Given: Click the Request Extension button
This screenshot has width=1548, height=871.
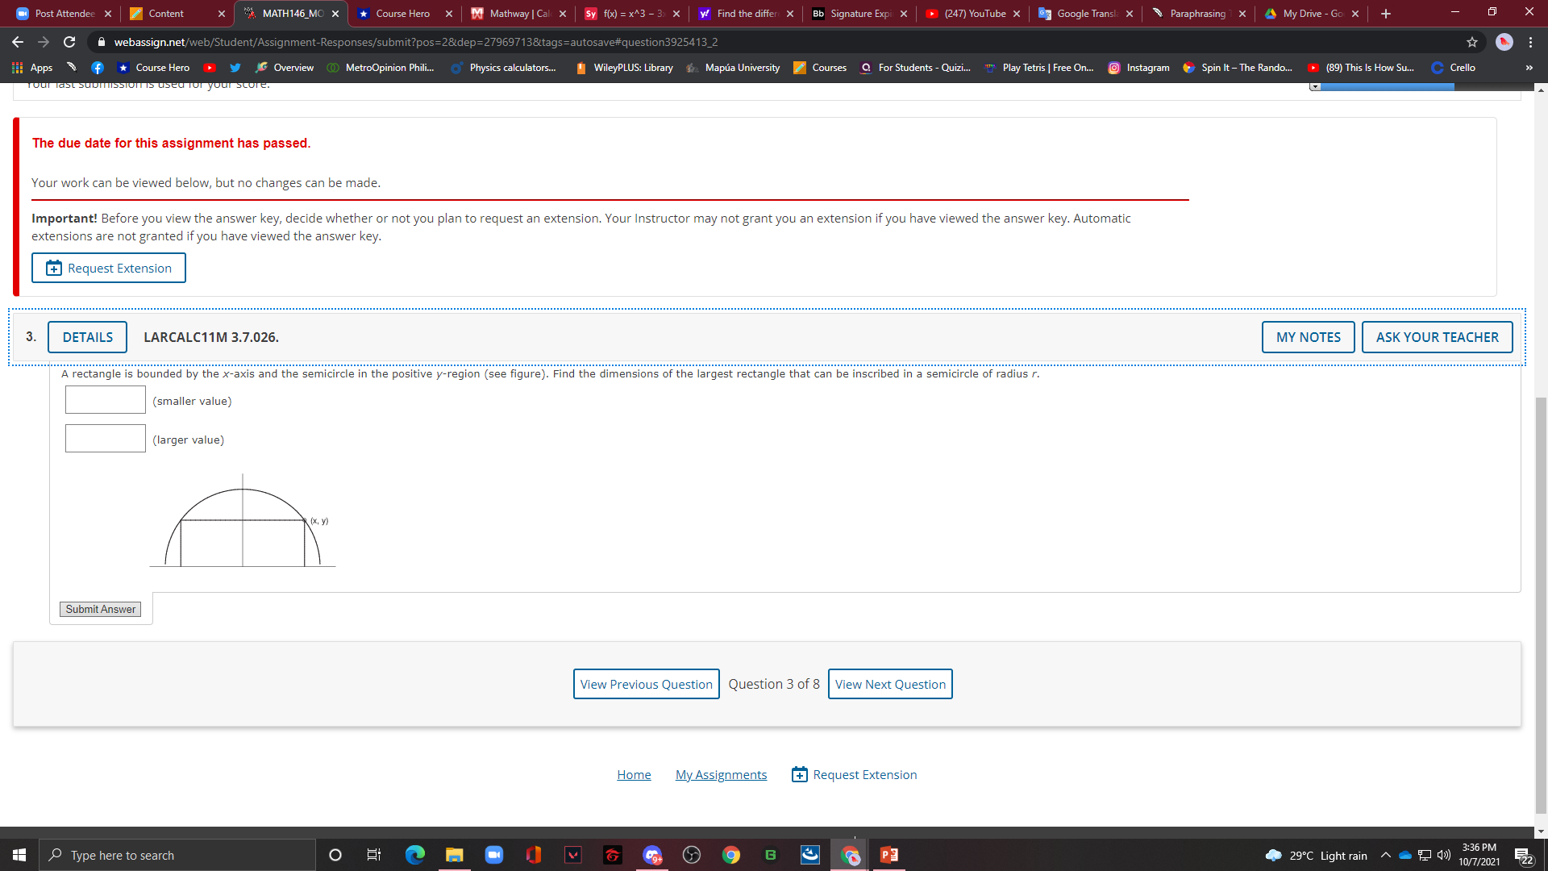Looking at the screenshot, I should coord(108,268).
